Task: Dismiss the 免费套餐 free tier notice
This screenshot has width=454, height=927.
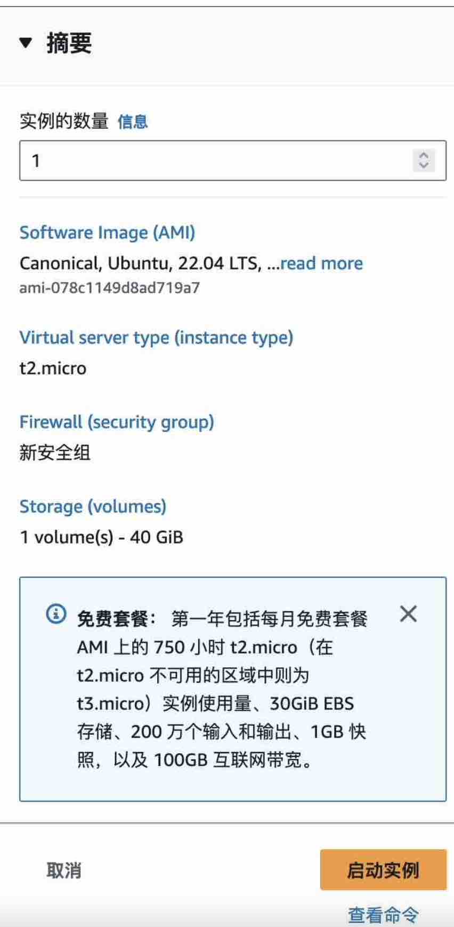Action: (408, 614)
